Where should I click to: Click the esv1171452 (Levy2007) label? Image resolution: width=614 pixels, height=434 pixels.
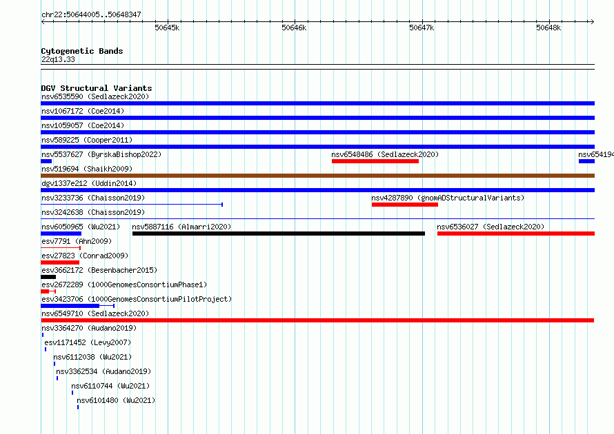point(88,342)
